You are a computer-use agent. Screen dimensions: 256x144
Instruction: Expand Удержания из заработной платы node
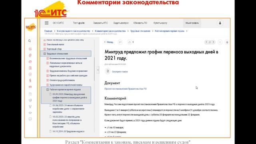click(48, 85)
